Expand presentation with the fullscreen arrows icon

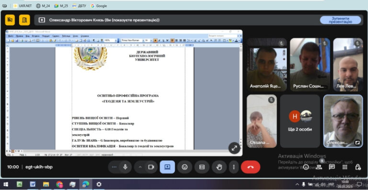click(234, 148)
